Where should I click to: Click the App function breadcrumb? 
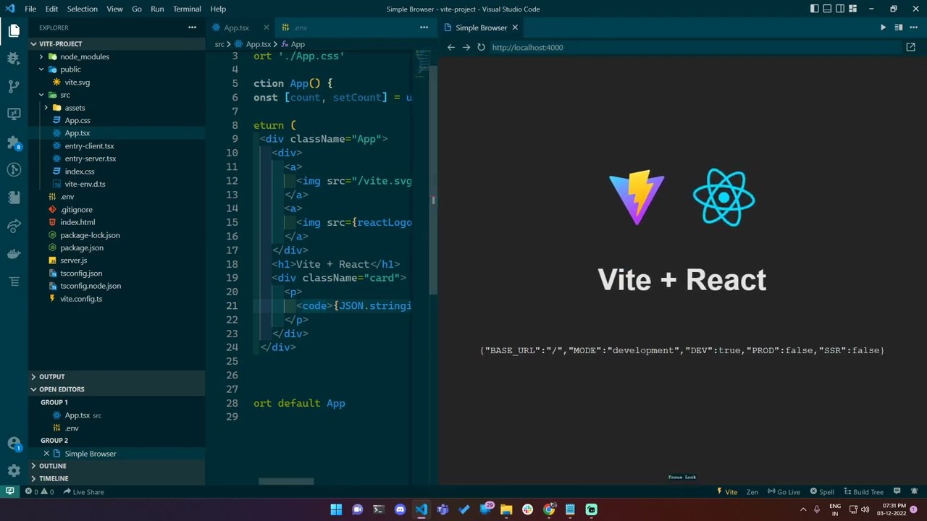(x=293, y=44)
